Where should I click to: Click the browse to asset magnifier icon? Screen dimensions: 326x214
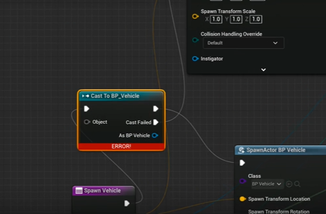pos(298,184)
